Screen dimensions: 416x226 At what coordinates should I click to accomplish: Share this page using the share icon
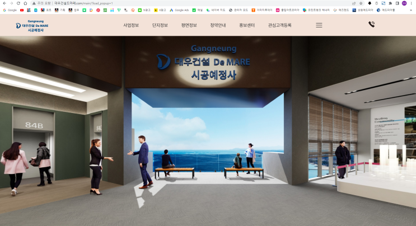click(354, 3)
